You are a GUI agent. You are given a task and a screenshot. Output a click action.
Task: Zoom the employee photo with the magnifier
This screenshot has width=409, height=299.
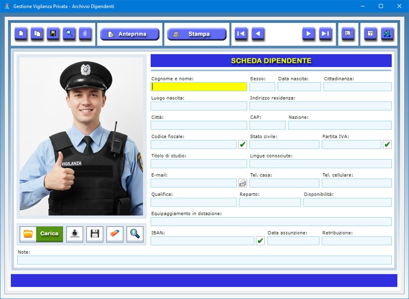(135, 234)
